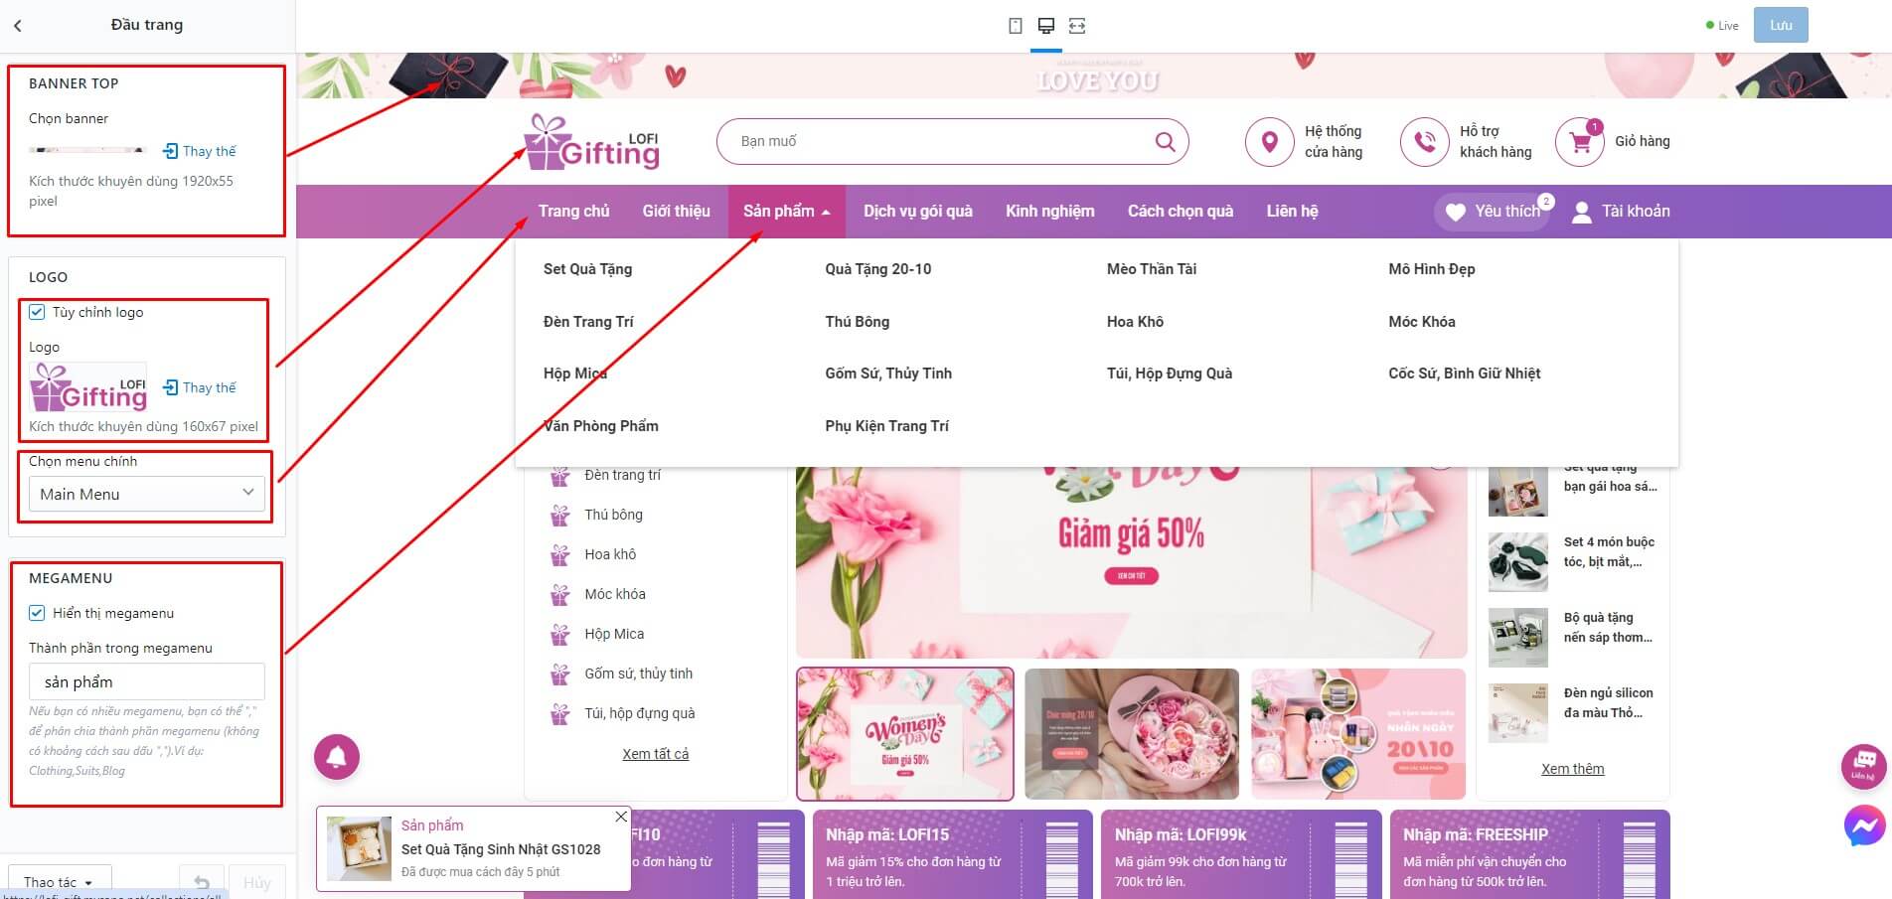The height and width of the screenshot is (899, 1892).
Task: Open Trang chủ in the navigation bar
Action: 574,212
